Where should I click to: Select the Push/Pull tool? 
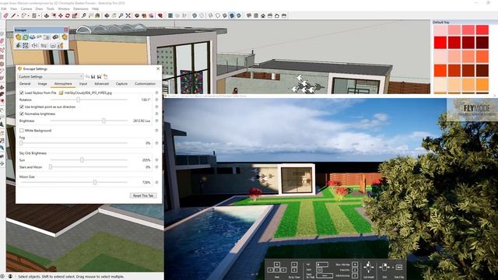pos(47,16)
